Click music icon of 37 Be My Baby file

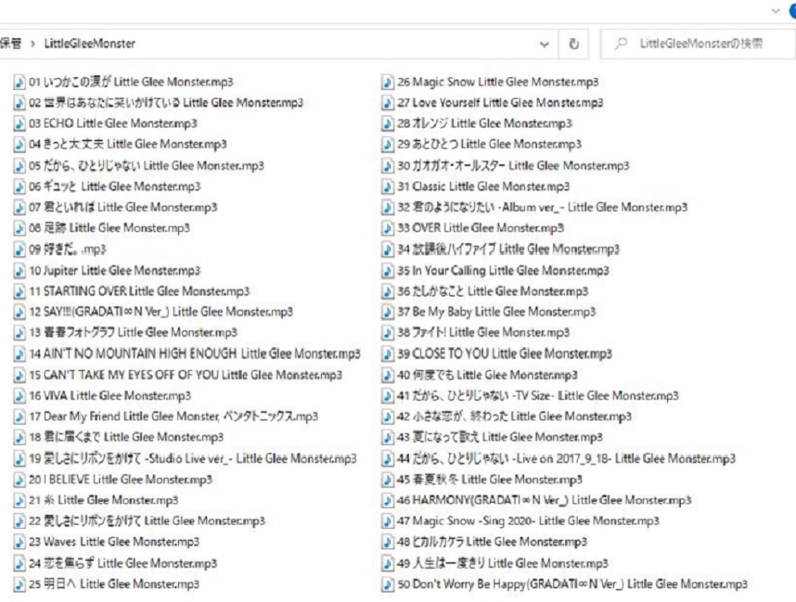point(387,312)
